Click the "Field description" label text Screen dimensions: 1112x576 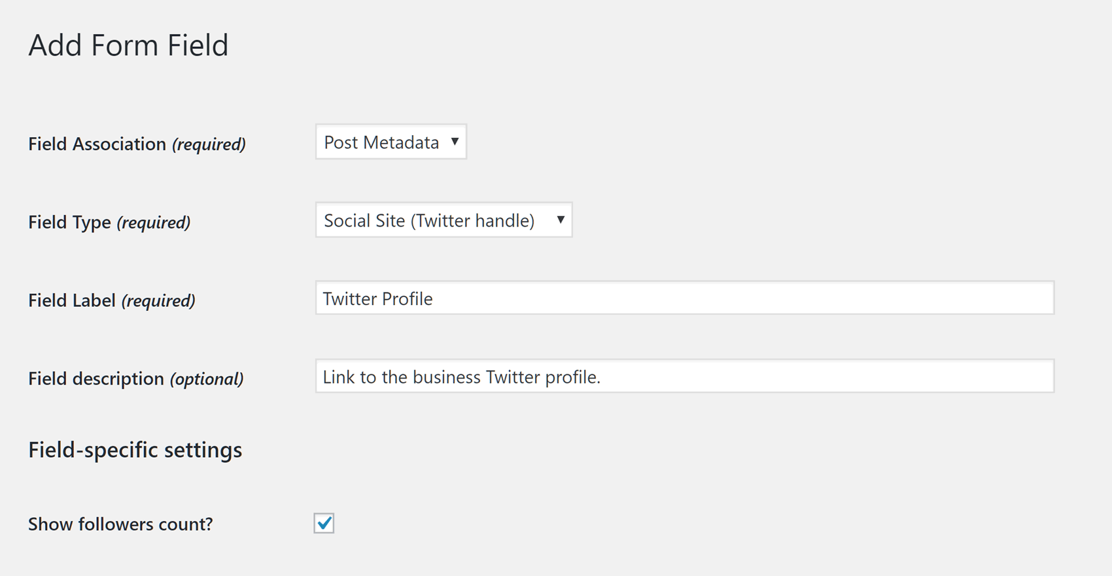click(96, 379)
